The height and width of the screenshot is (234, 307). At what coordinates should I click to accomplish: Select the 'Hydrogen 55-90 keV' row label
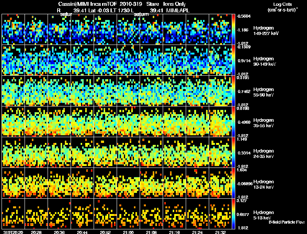click(x=264, y=92)
